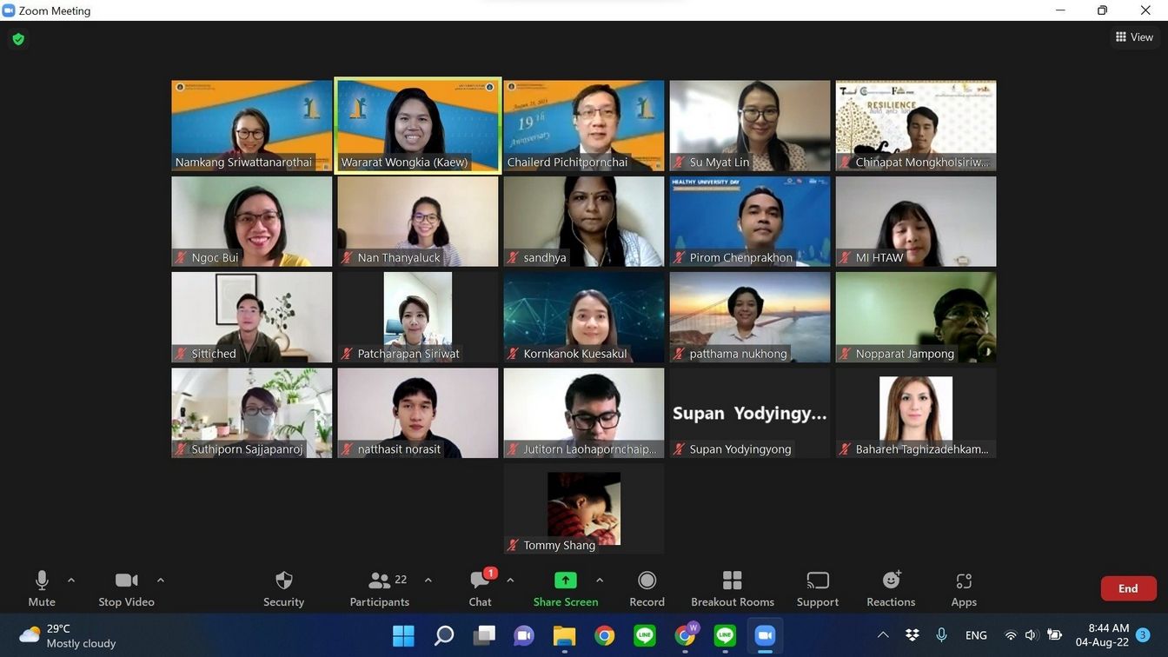Expand the Share Screen options arrow
This screenshot has height=657, width=1168.
(600, 580)
